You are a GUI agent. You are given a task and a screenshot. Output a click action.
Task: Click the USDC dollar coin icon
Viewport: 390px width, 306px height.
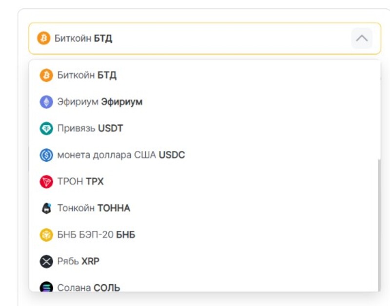[x=46, y=155]
